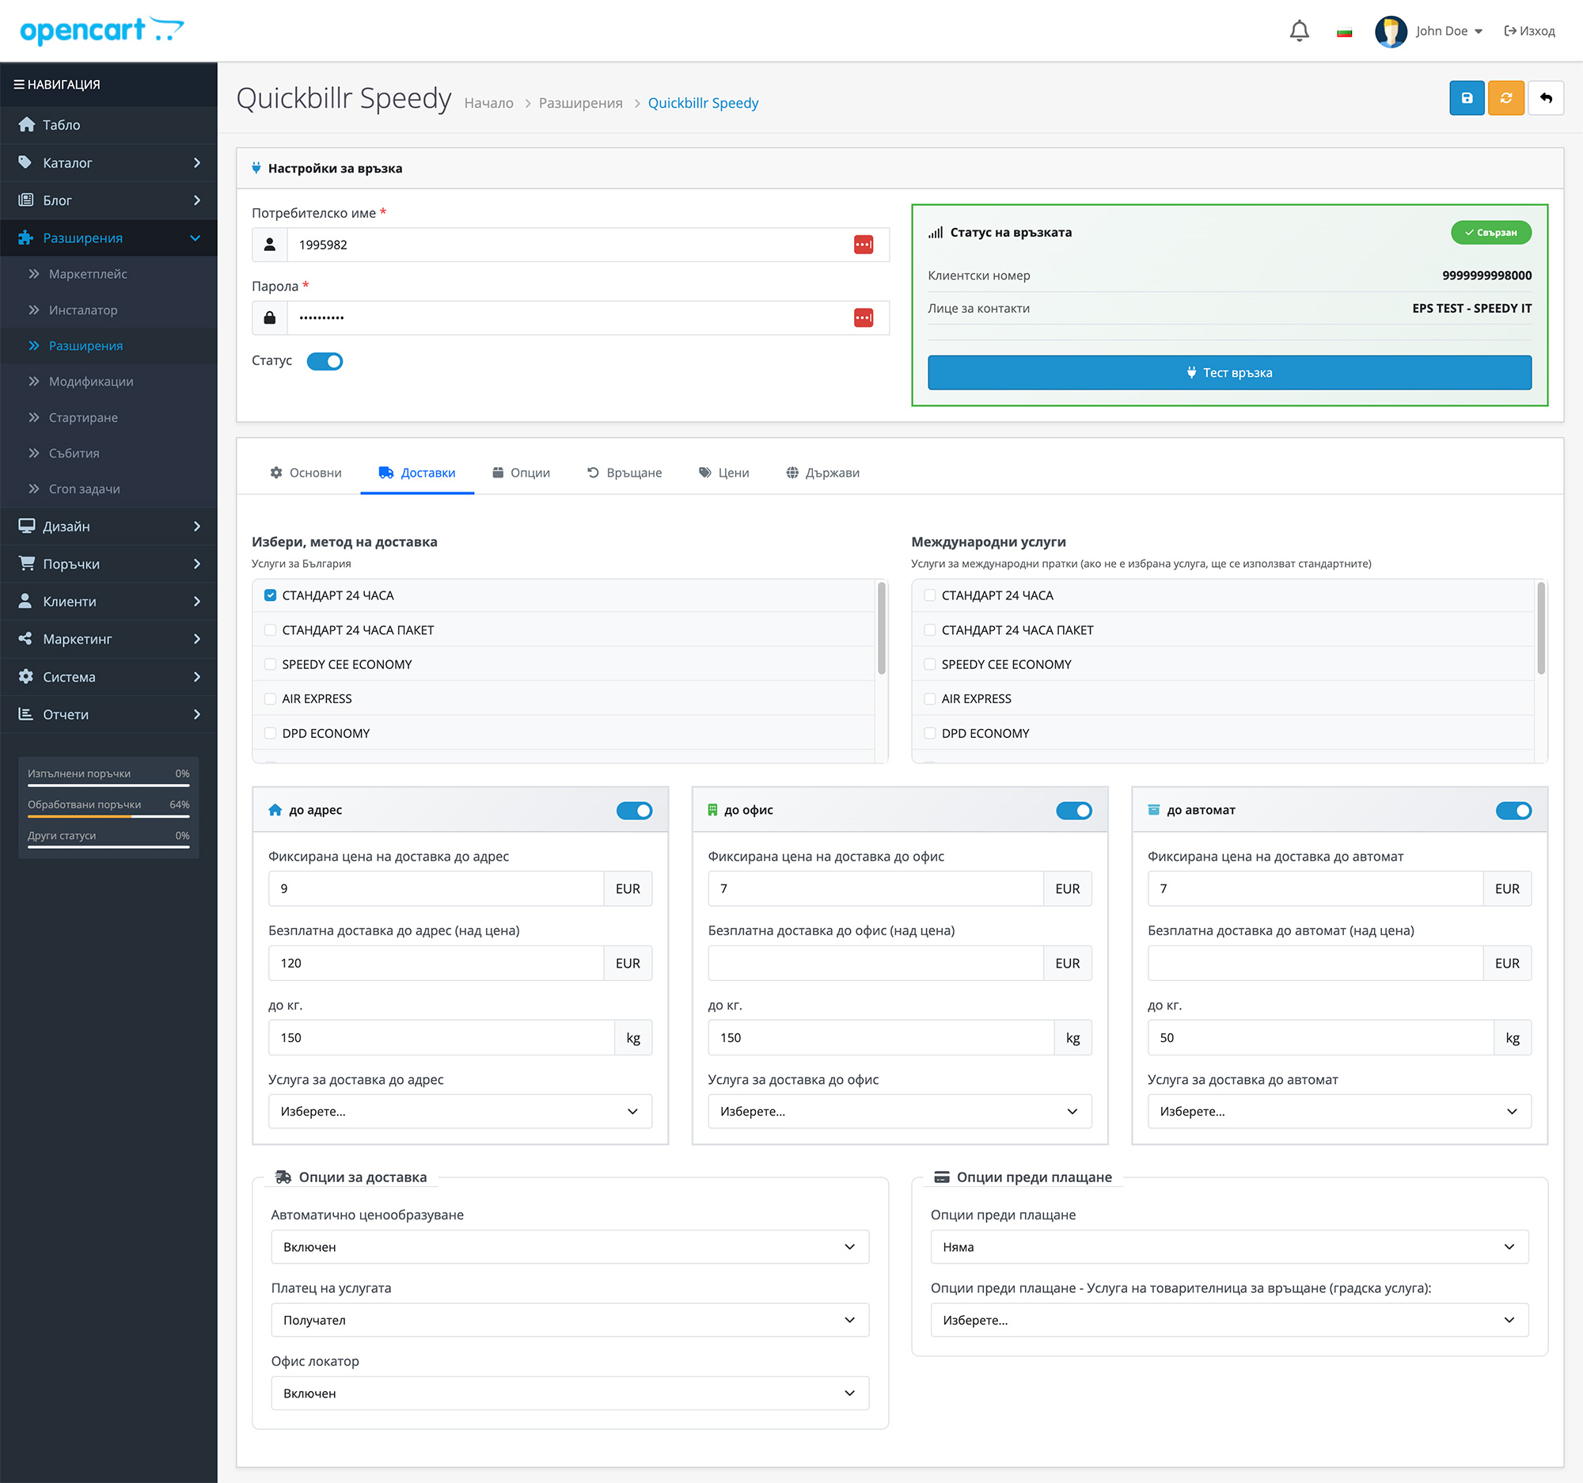Click the Изход logout link
The image size is (1583, 1483).
1529,31
